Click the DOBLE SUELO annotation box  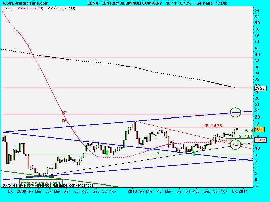(x=41, y=183)
